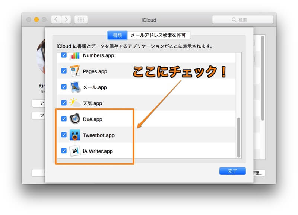Select the メール.app label

(x=95, y=87)
